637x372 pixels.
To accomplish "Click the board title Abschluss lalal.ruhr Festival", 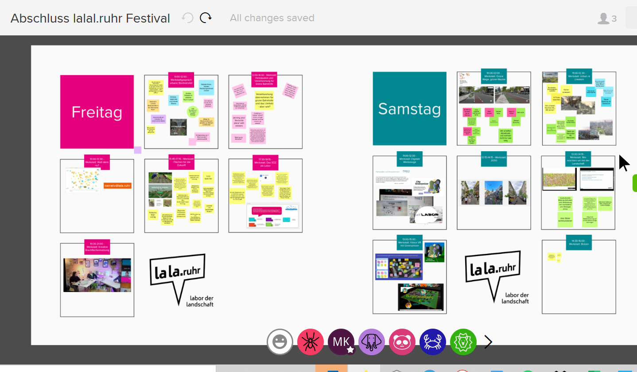I will point(90,18).
